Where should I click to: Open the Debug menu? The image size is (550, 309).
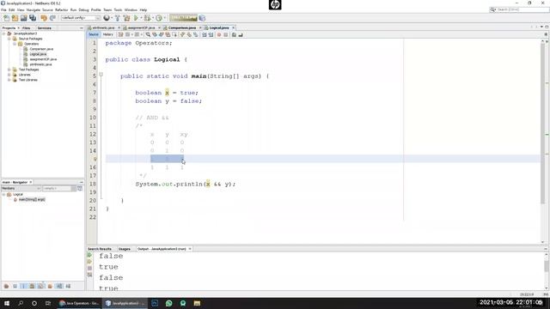[x=83, y=9]
